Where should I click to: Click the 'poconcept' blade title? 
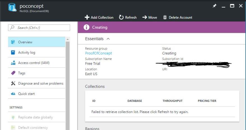(x=31, y=6)
